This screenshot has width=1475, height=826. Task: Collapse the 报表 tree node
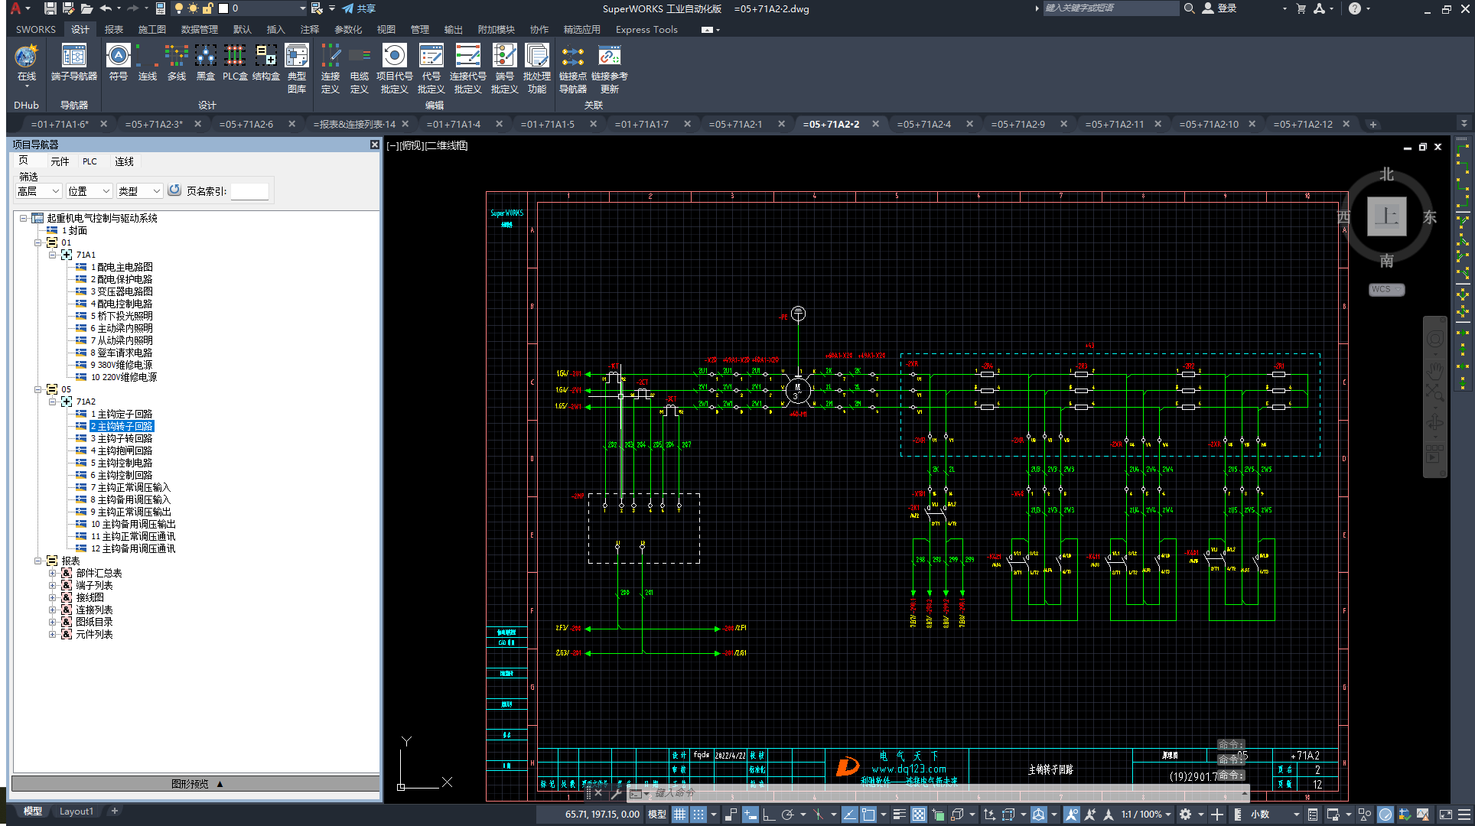pyautogui.click(x=38, y=561)
